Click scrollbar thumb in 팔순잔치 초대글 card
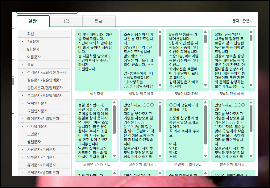 click(x=251, y=119)
